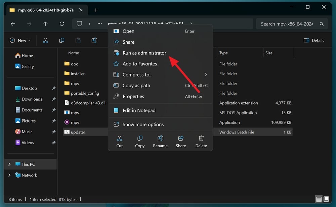
Task: Select the mpv MS-DOS Application file
Action: coord(72,113)
